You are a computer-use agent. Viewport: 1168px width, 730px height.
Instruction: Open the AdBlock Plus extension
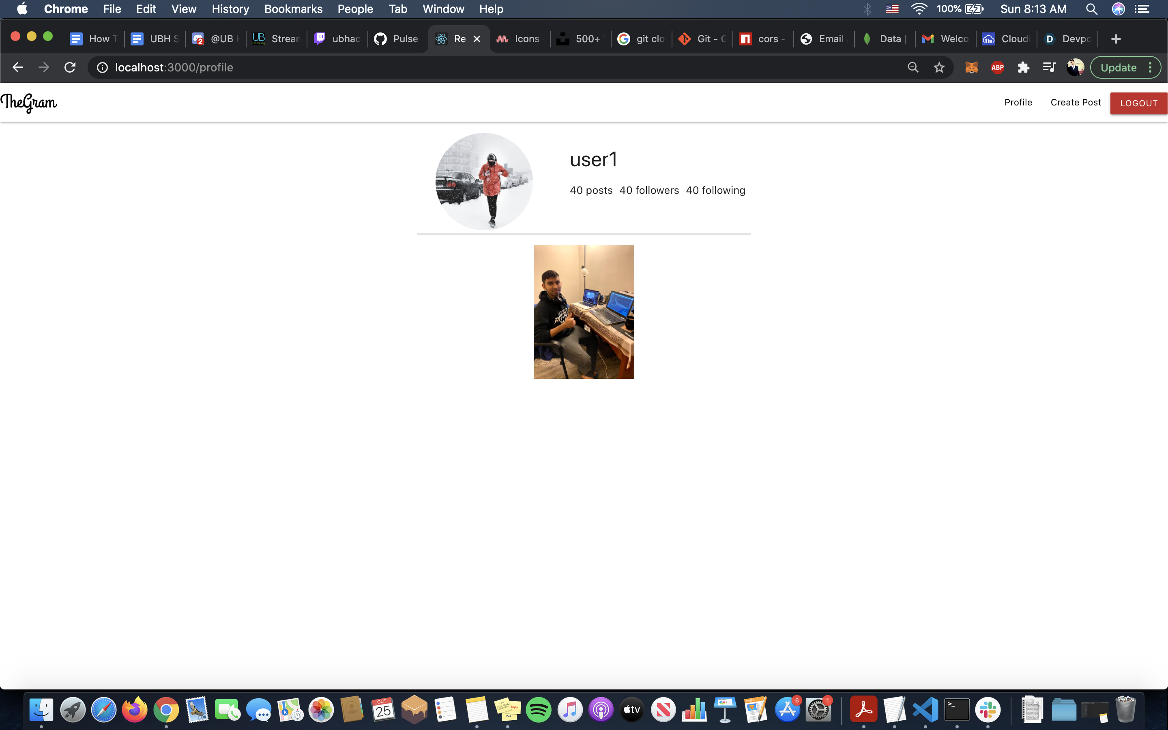(x=997, y=68)
